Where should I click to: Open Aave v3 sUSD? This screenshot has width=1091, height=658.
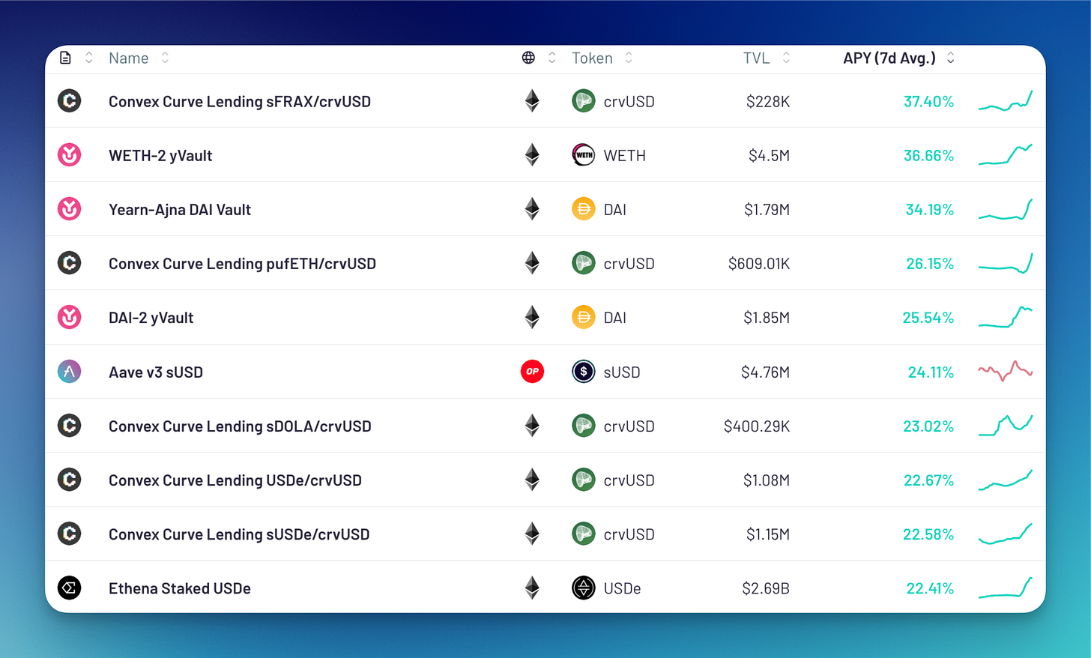coord(156,372)
